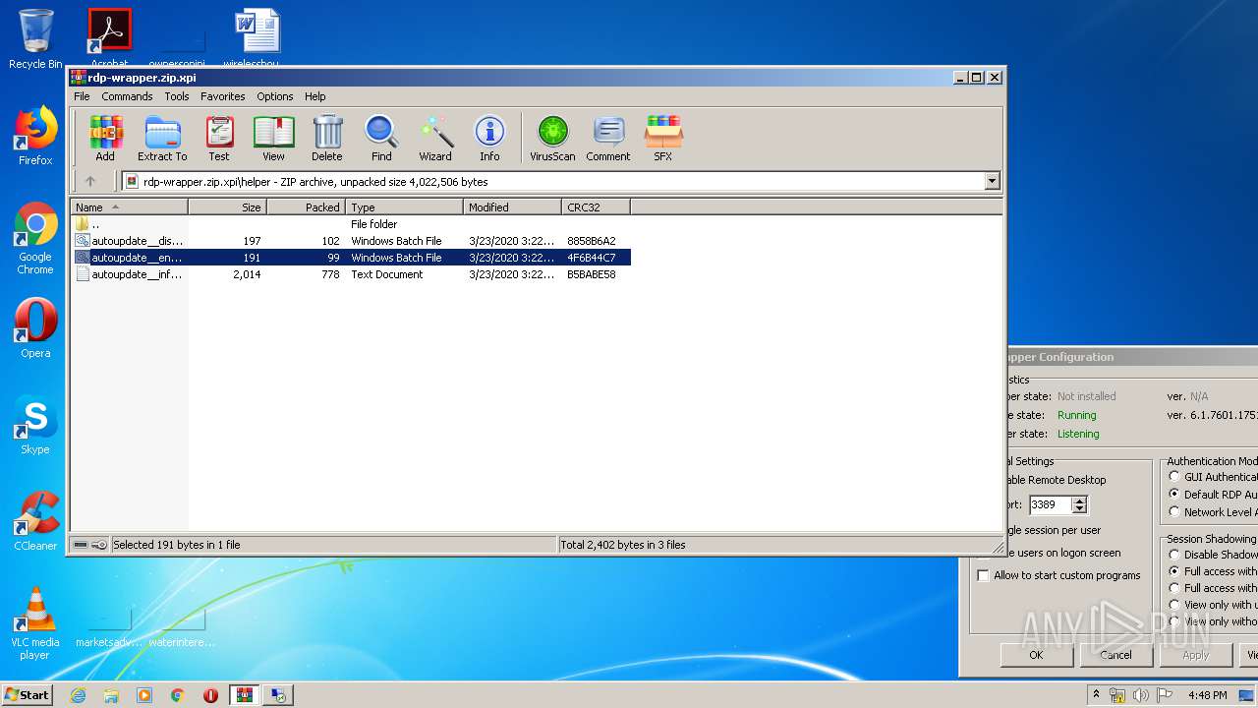Open the Commands menu
This screenshot has height=708, width=1258.
point(127,96)
